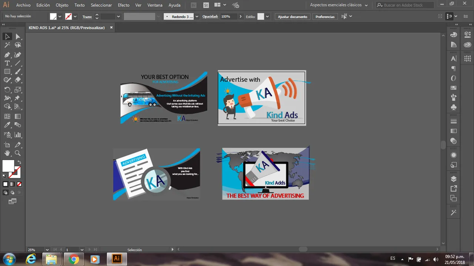
Task: Open fill color dropdown in control bar
Action: (60, 17)
